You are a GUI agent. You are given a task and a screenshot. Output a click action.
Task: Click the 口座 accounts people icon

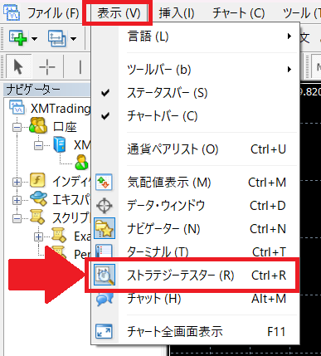point(38,125)
